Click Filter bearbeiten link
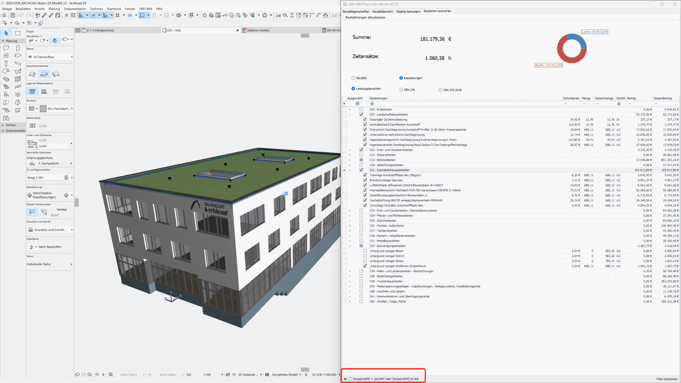Image resolution: width=681 pixels, height=383 pixels. (667, 379)
